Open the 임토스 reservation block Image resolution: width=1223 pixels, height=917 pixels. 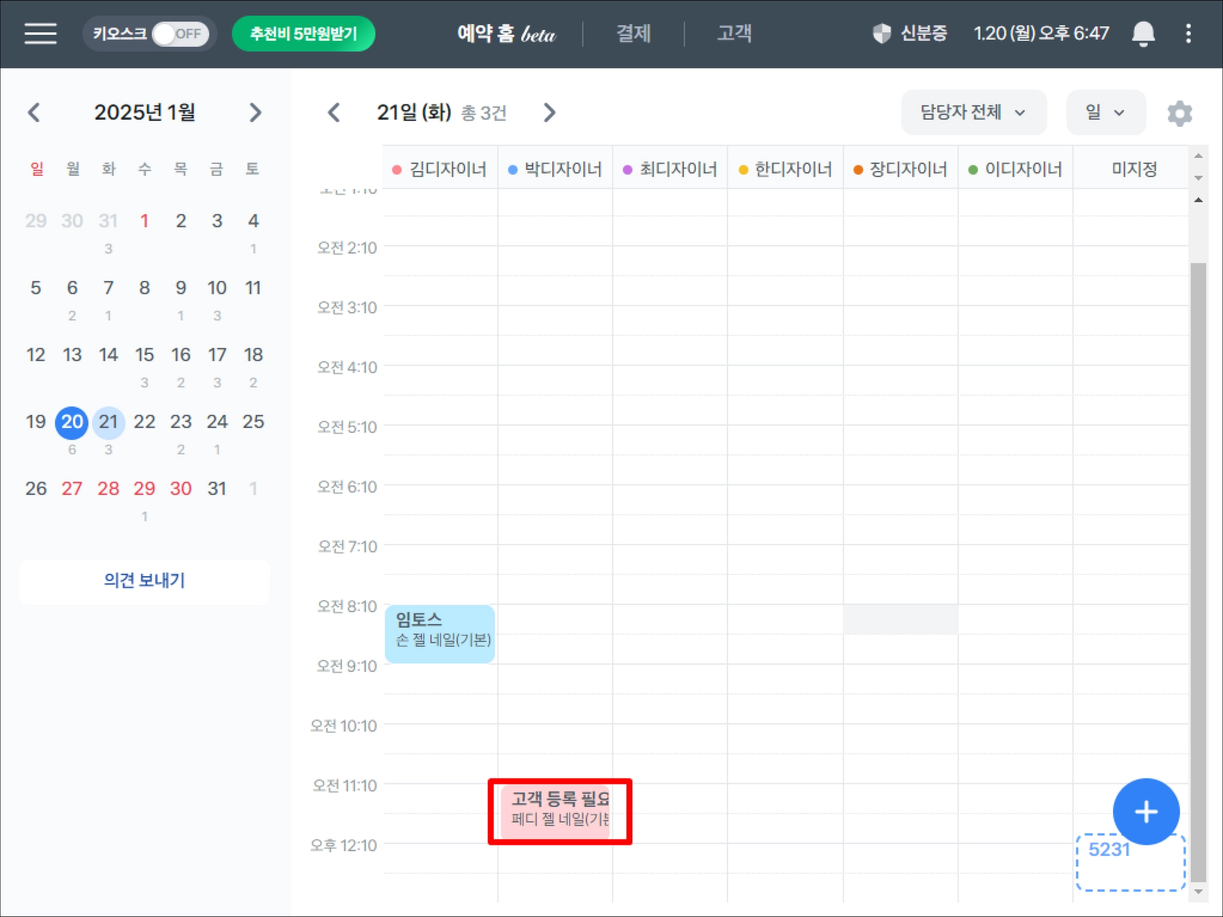coord(440,633)
